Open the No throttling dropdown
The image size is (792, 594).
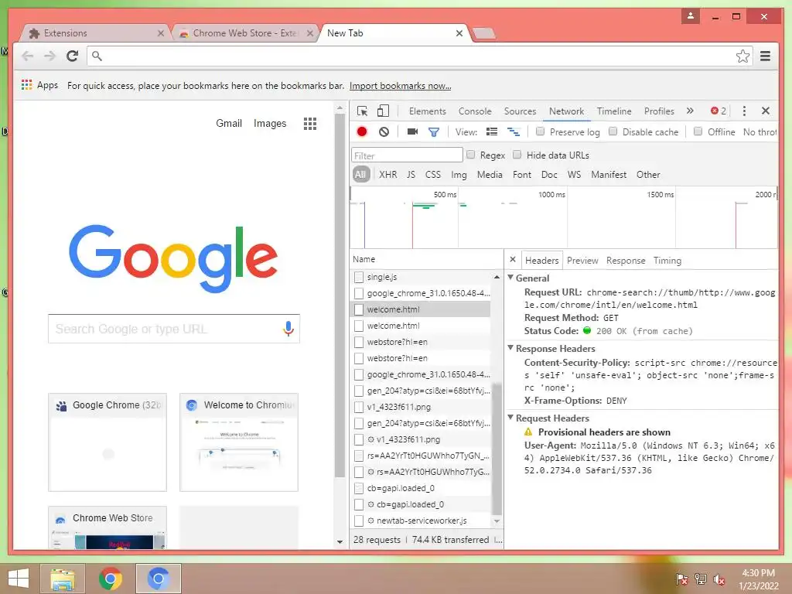coord(760,131)
